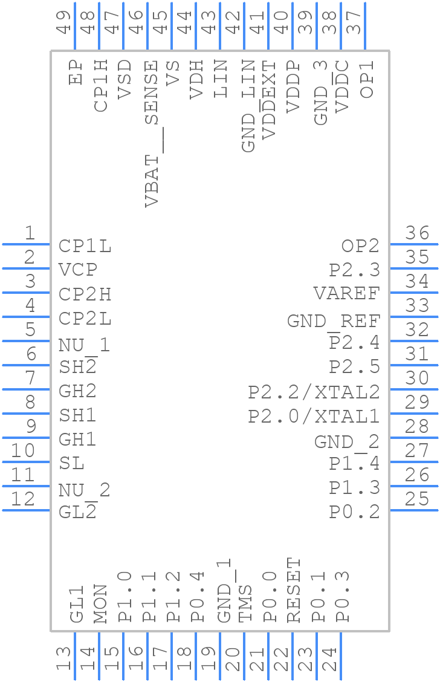
Task: Select the VCP pin label
Action: [78, 270]
